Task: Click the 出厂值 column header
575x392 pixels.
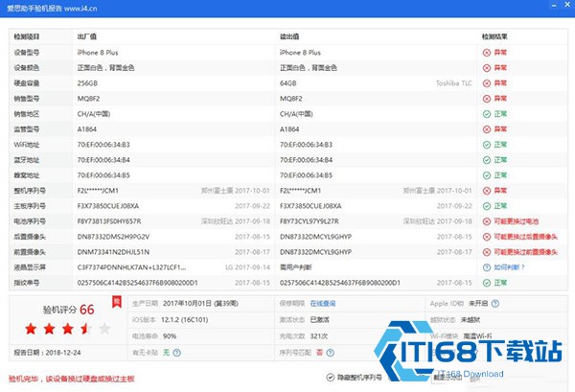Action: coord(87,36)
